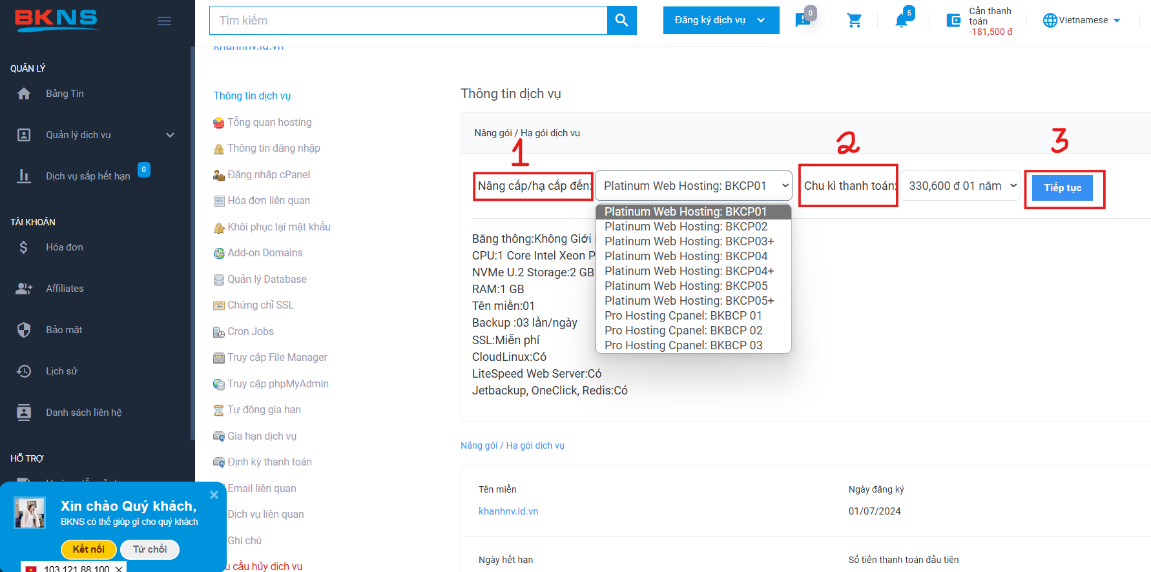The image size is (1151, 572).
Task: Open Gia hạn dịch vụ link
Action: point(262,436)
